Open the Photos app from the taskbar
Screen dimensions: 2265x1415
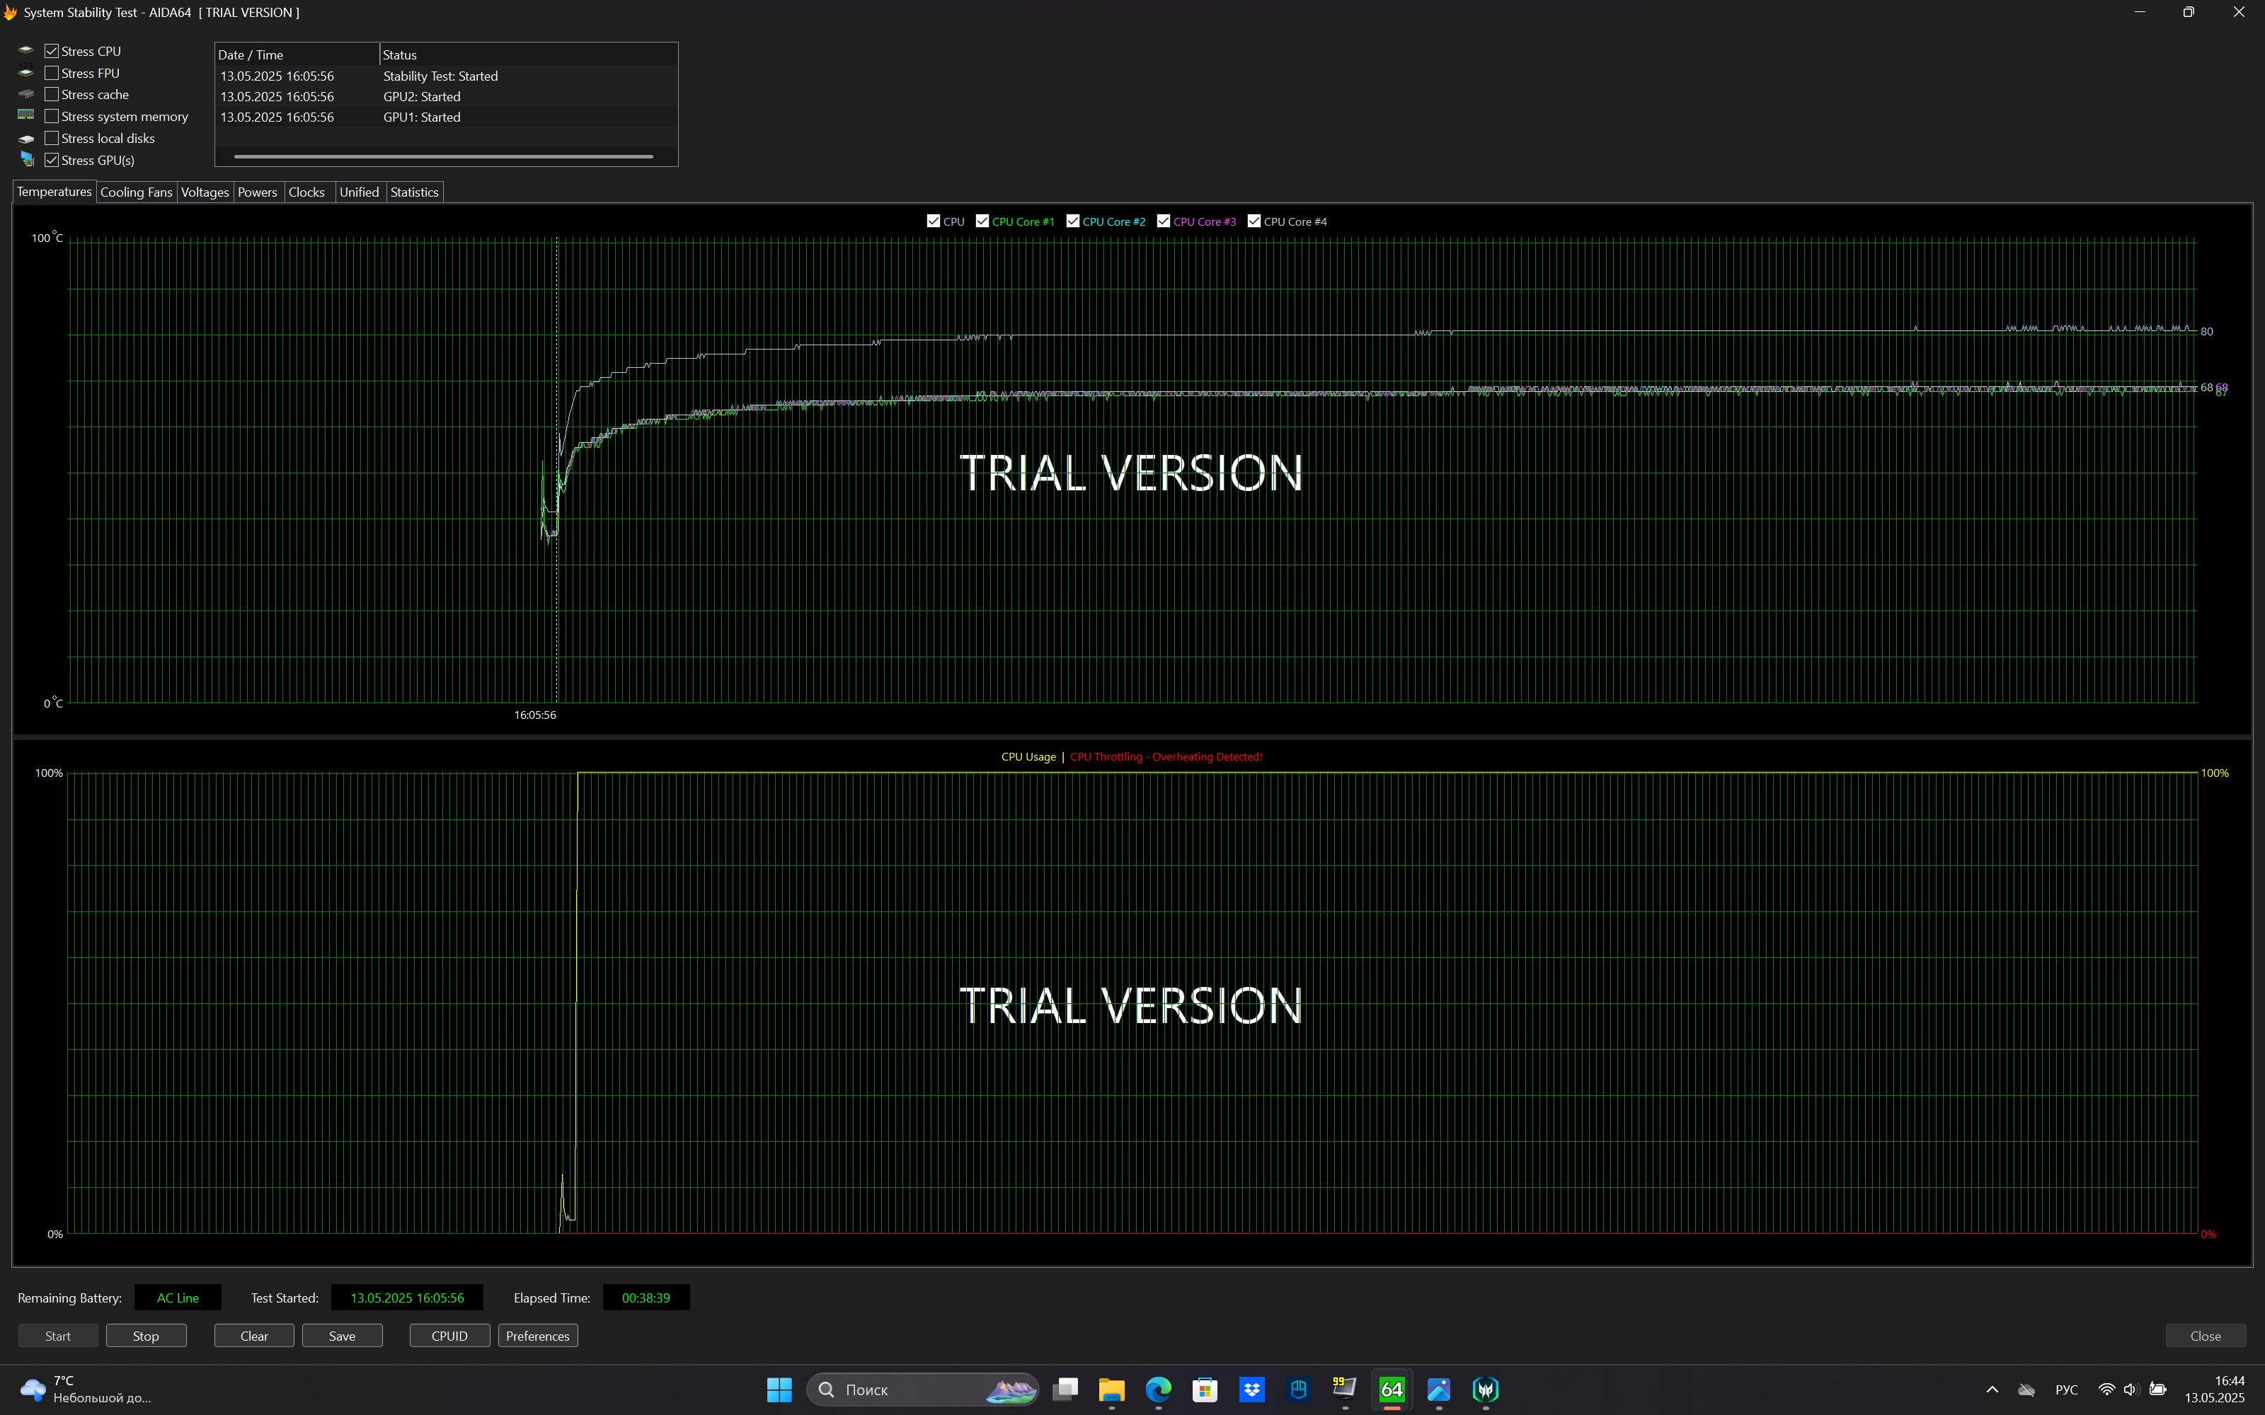(1438, 1390)
